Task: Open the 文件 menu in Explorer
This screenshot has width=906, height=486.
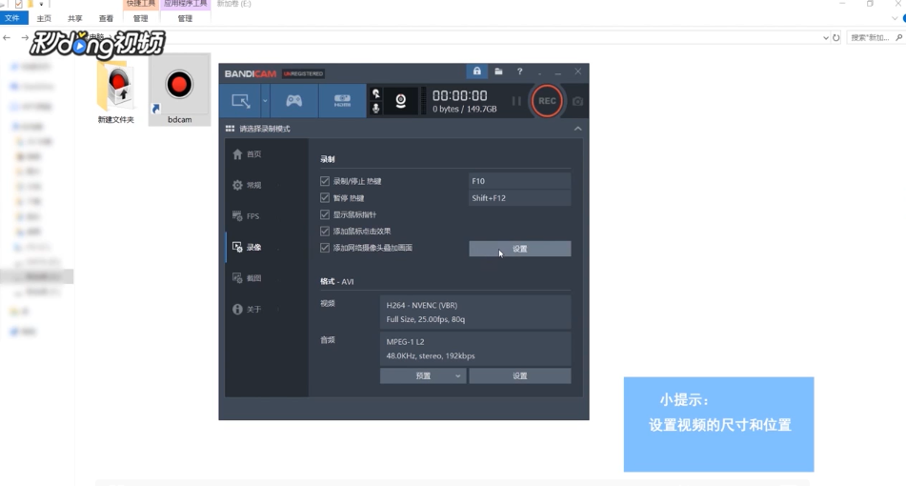Action: click(12, 18)
